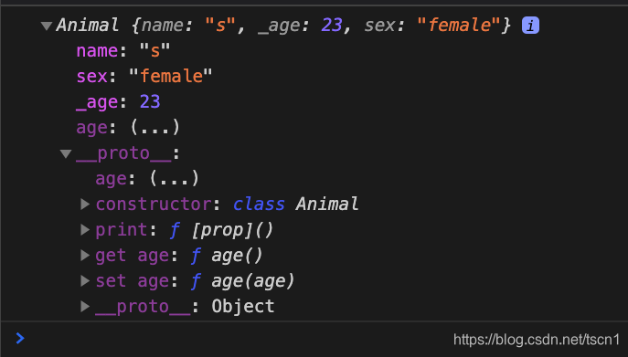This screenshot has height=357, width=628.
Task: Collapse the first __proto__ section arrow
Action: click(66, 153)
